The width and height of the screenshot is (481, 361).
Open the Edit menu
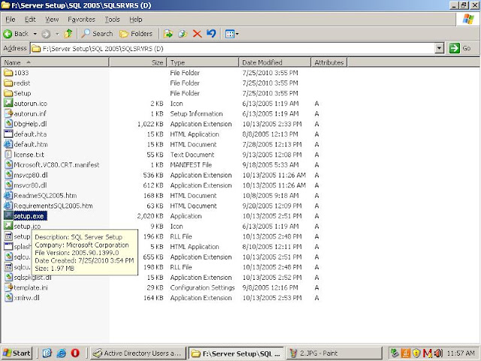(x=30, y=20)
